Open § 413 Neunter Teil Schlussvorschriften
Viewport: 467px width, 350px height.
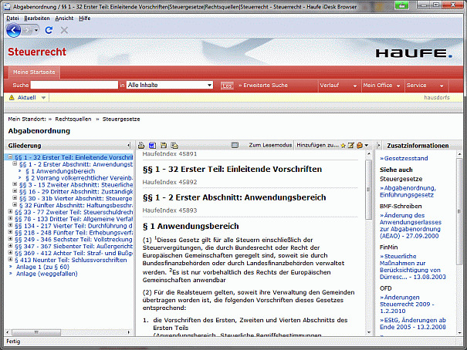point(71,261)
